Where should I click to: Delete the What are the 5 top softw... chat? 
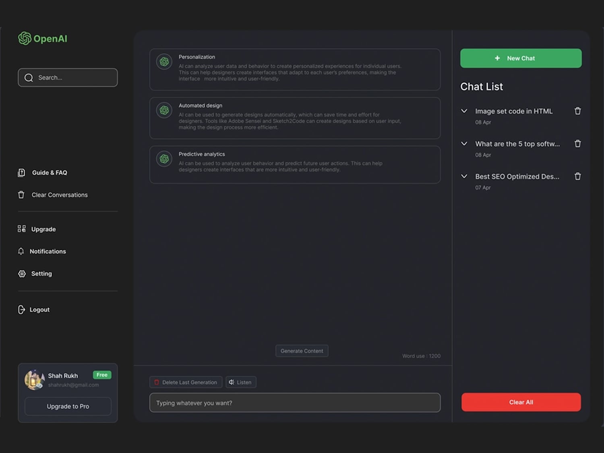point(578,143)
